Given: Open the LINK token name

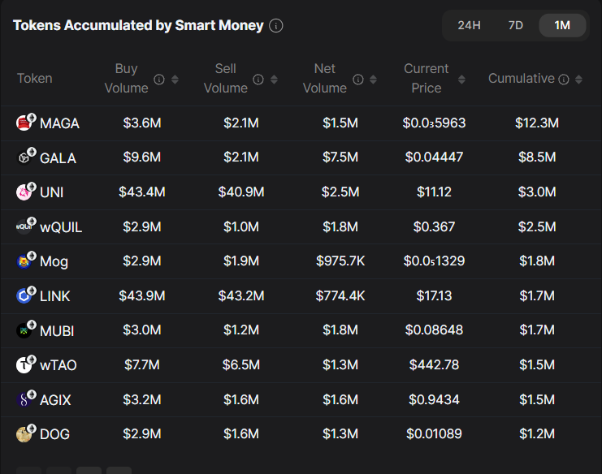Looking at the screenshot, I should pyautogui.click(x=55, y=296).
